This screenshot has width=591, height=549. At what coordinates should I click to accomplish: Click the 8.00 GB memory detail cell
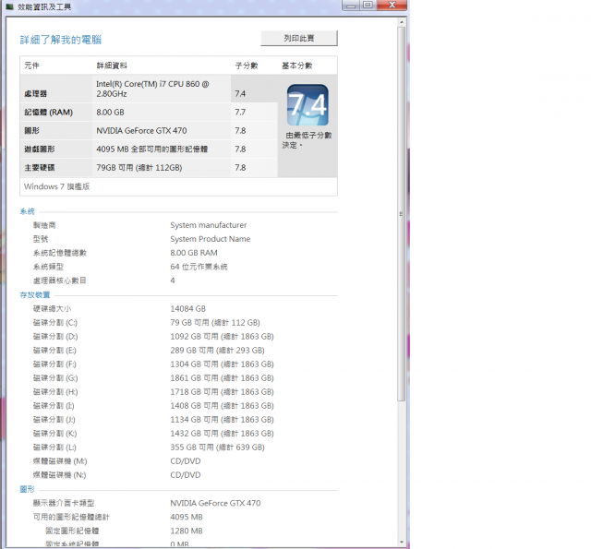110,113
